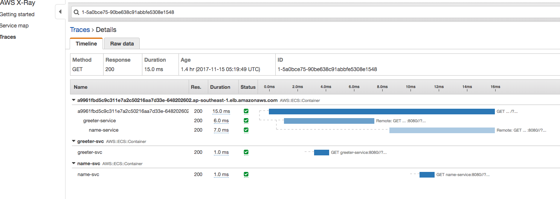Collapse the elb.amazonaws.com segment group
The image size is (560, 199).
pos(74,100)
